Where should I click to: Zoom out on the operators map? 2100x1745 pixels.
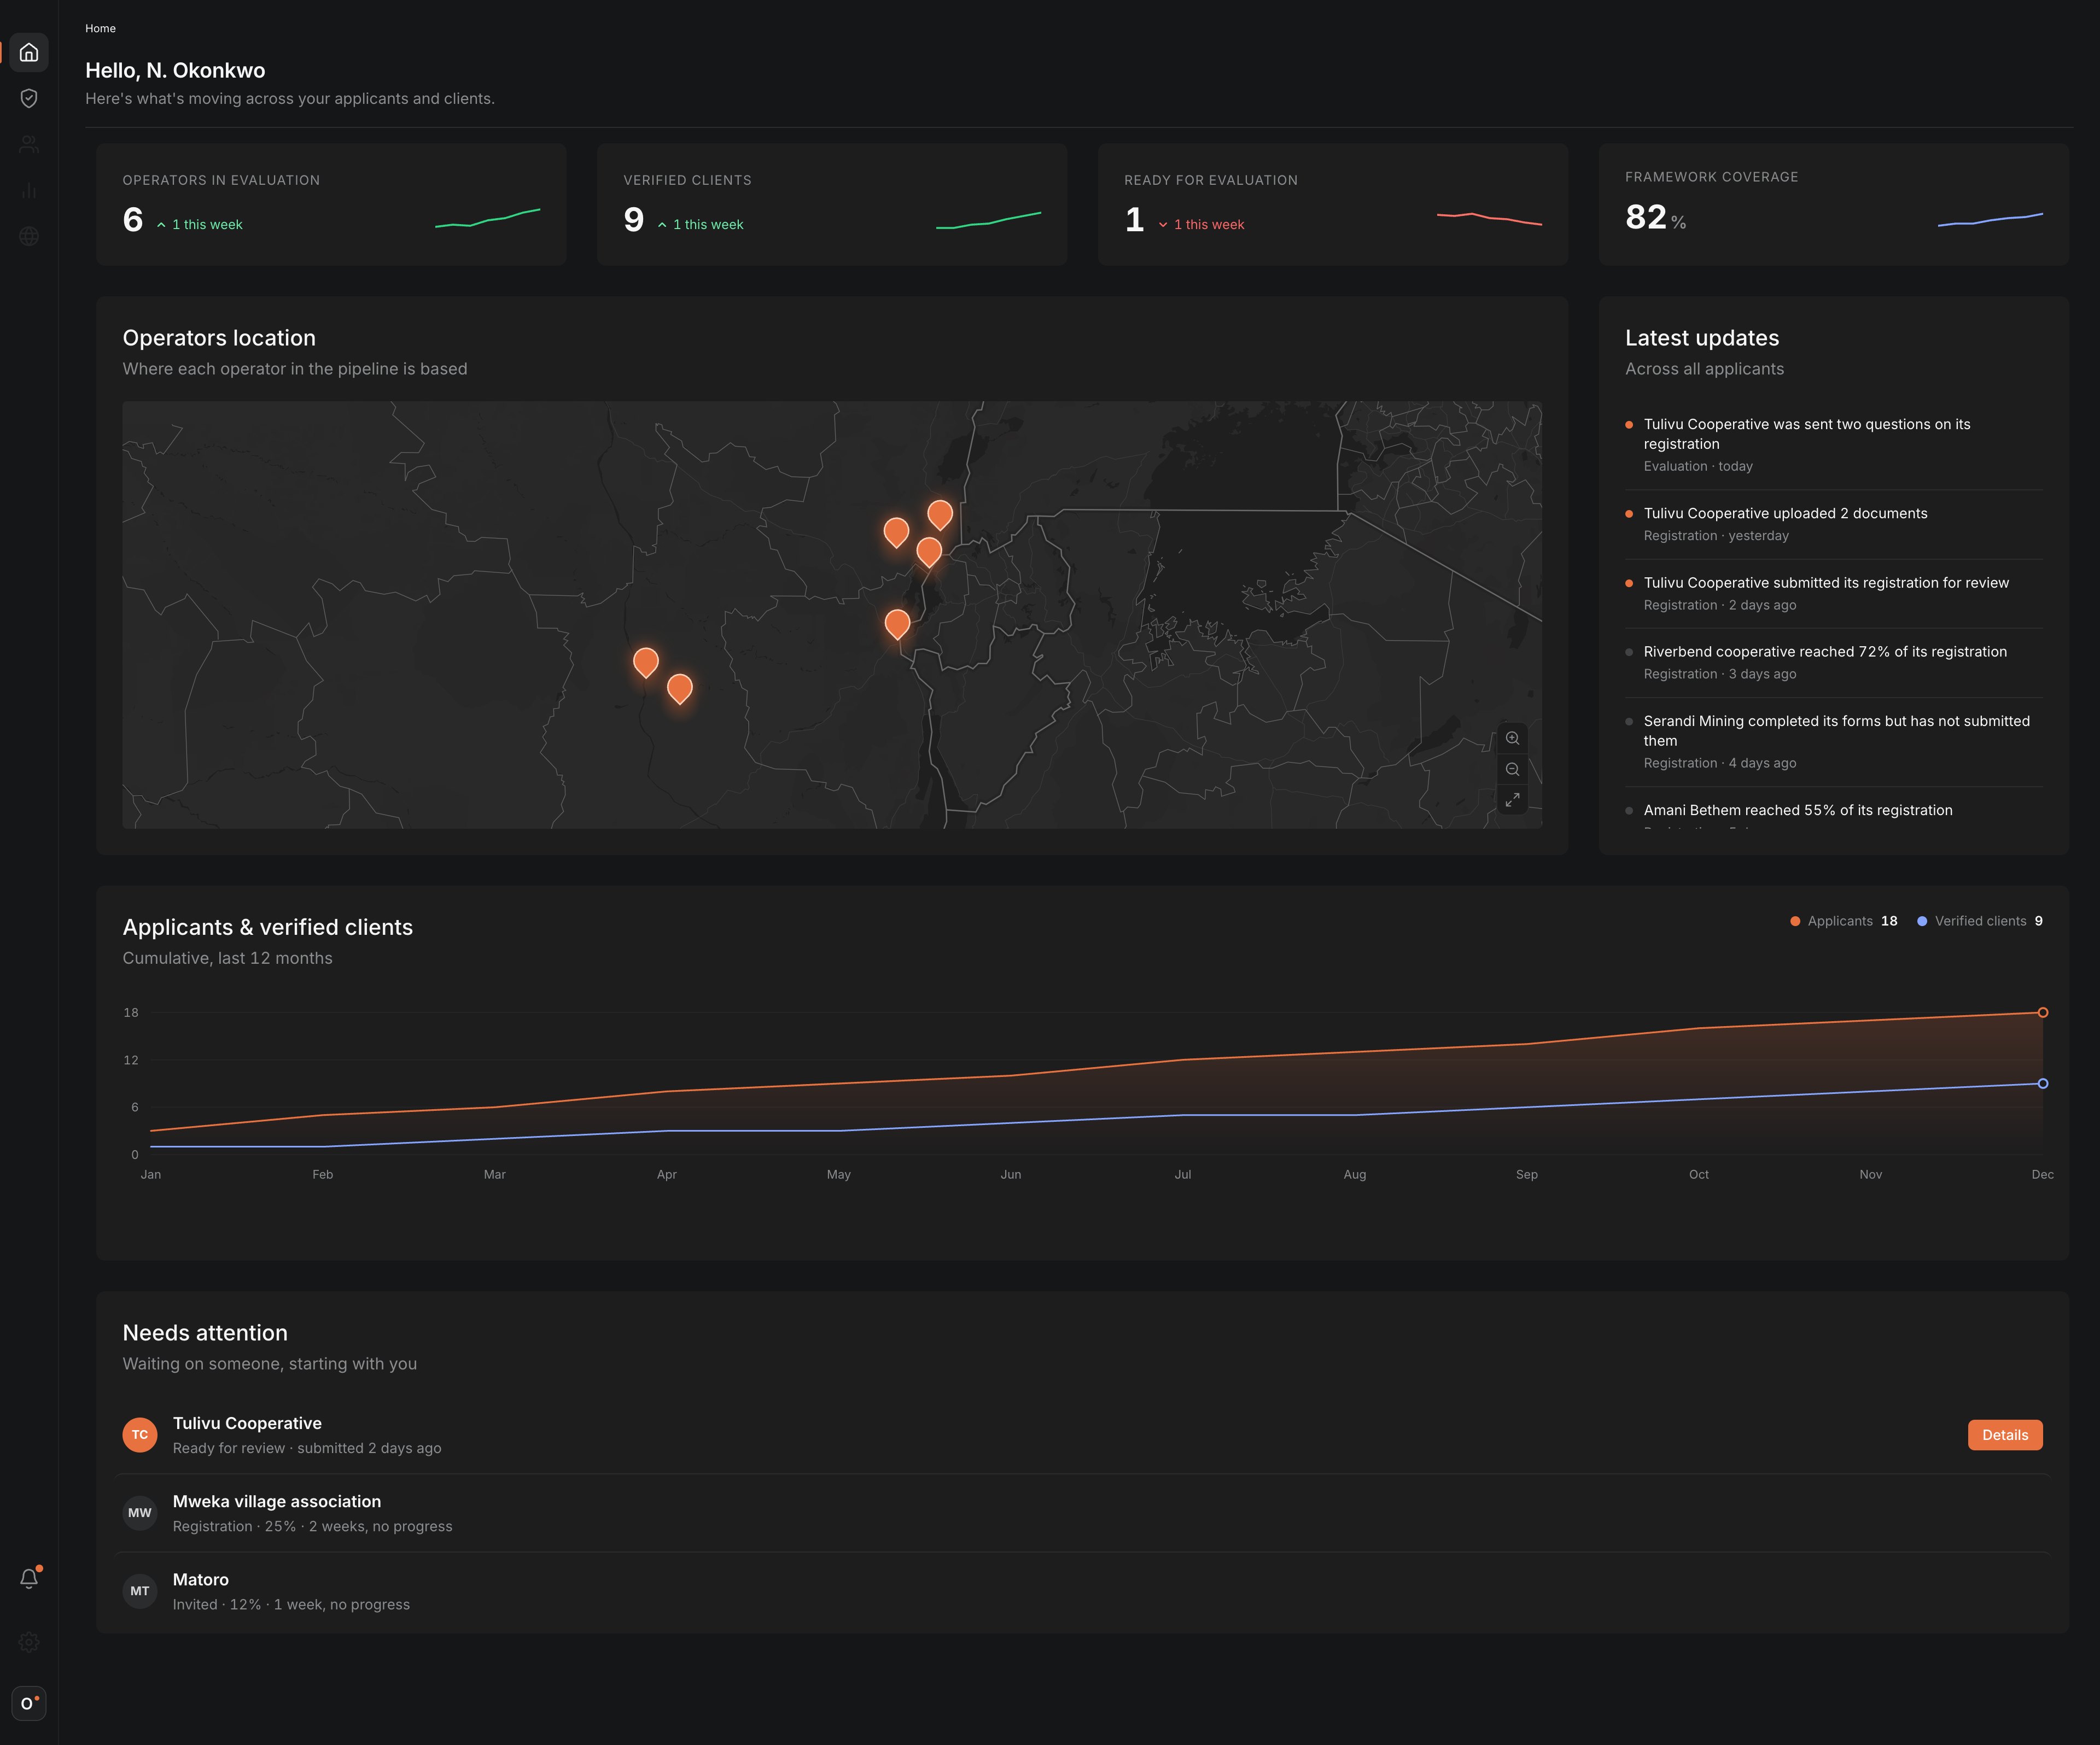tap(1512, 770)
